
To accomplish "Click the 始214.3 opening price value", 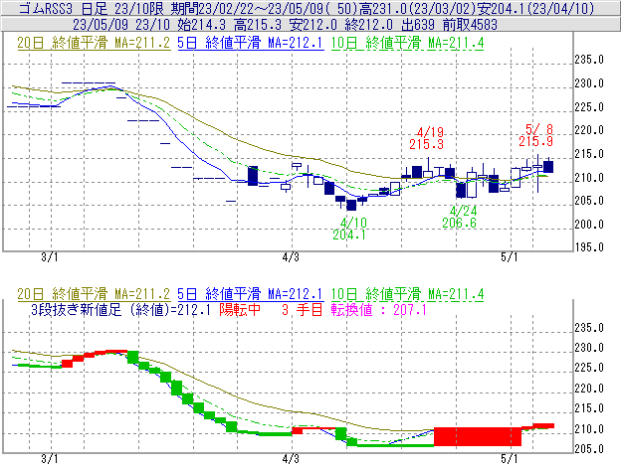I will [x=201, y=25].
